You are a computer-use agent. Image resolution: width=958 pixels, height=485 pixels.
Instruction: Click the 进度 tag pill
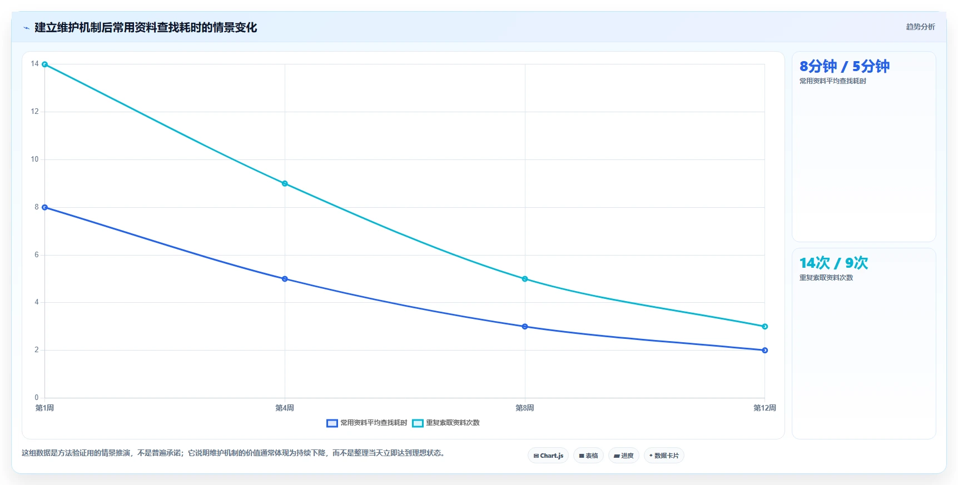click(x=623, y=456)
